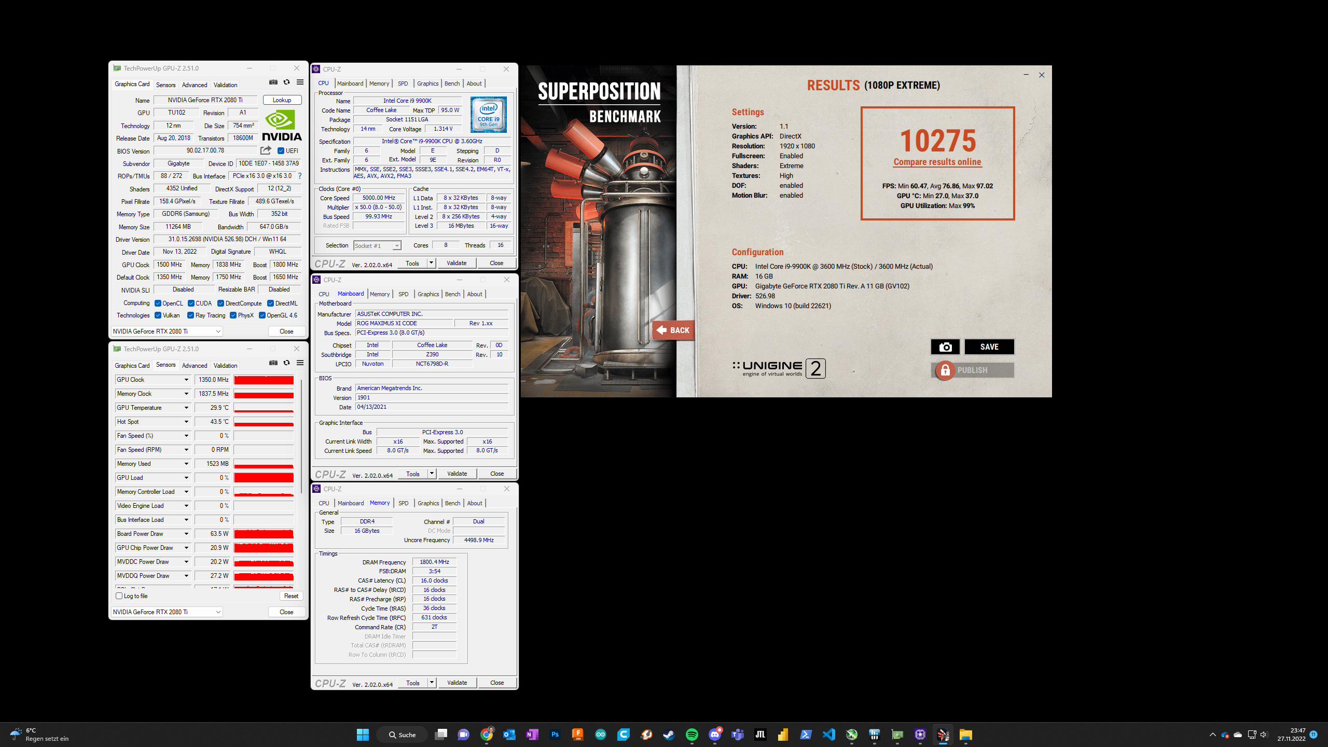Open Discord from the taskbar
This screenshot has width=1328, height=747.
[715, 735]
